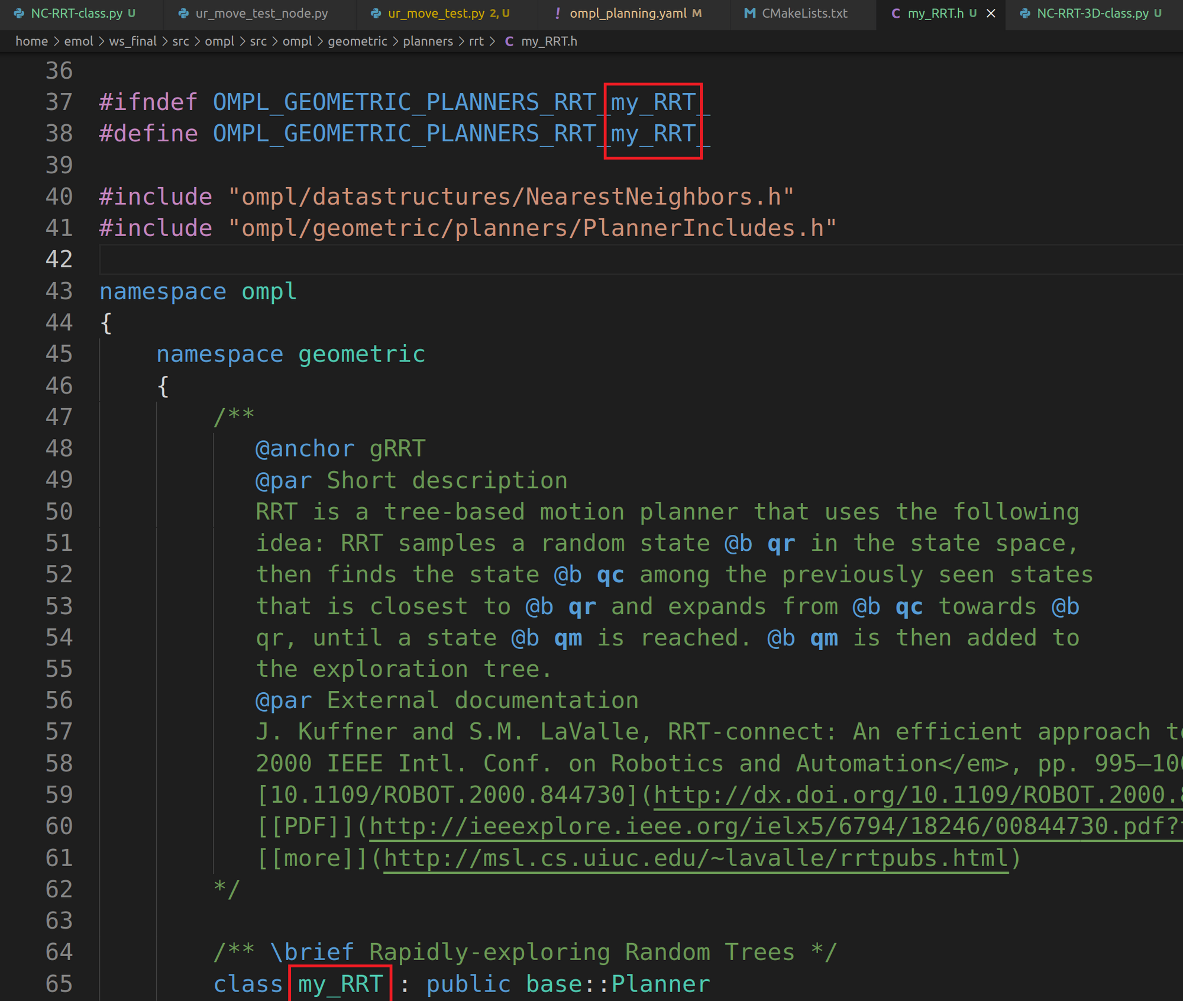Click the 'rrt' breadcrumb folder
Image resolution: width=1183 pixels, height=1001 pixels.
476,41
